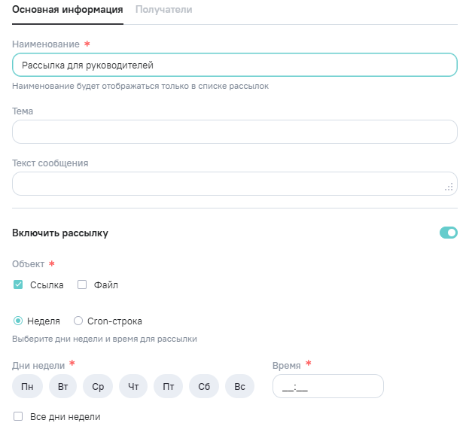Choose the Пт weekday chip
Viewport: 469px width, 423px height.
coord(169,386)
